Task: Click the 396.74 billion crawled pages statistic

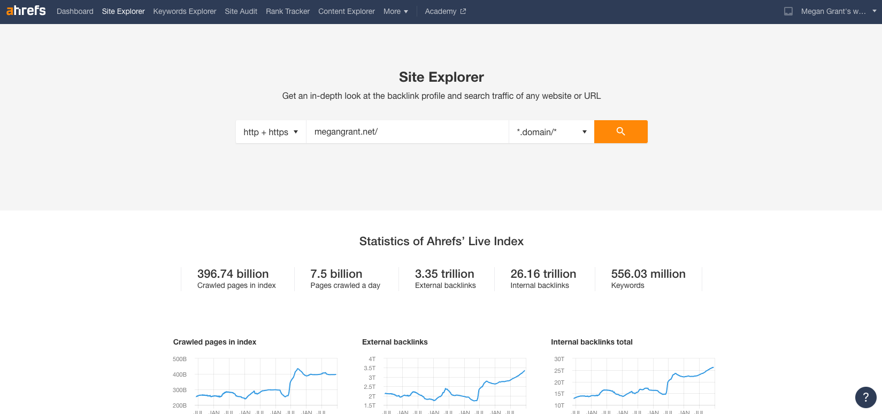Action: (236, 278)
